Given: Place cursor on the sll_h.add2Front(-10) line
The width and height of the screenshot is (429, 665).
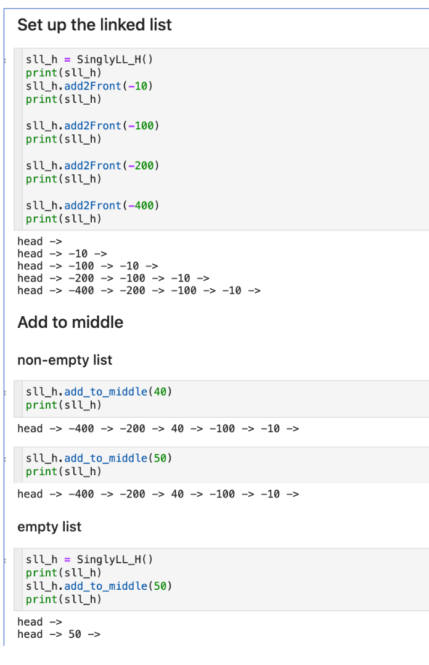Looking at the screenshot, I should coord(89,86).
